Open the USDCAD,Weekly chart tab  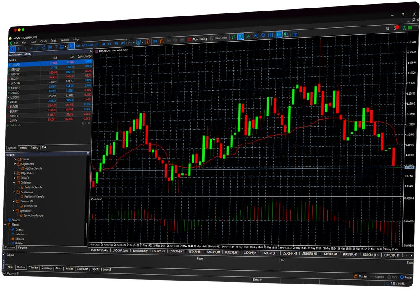pyautogui.click(x=100, y=250)
